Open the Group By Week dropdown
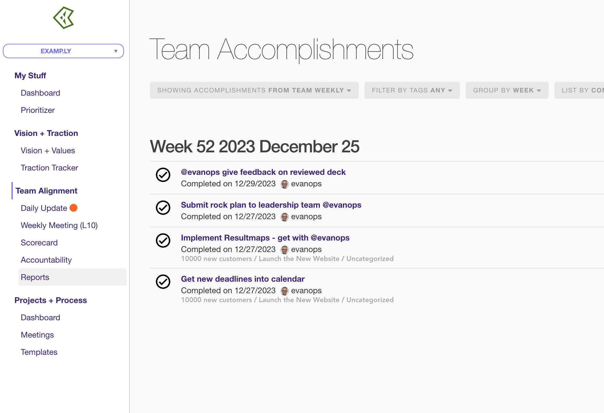The height and width of the screenshot is (413, 604). click(507, 90)
